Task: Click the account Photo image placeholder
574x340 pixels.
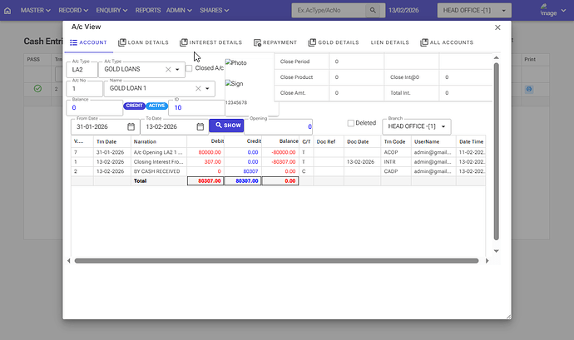Action: 236,63
